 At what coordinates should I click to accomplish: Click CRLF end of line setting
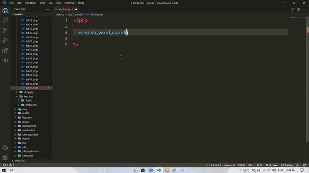[251, 165]
